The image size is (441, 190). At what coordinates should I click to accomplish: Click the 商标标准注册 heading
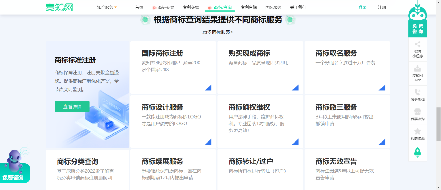[x=75, y=60]
